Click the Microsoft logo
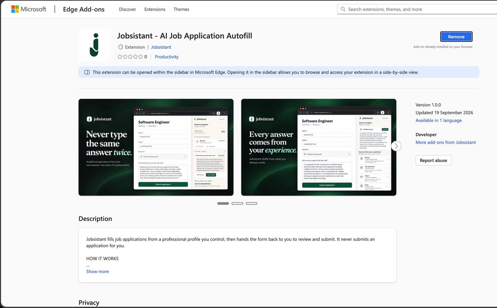Screen dimensions: 497x308 (29, 9)
